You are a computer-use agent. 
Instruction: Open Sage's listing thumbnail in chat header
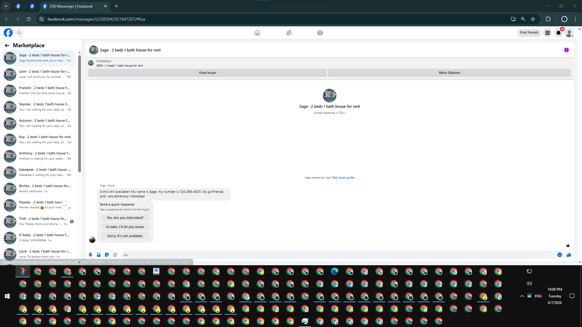93,50
